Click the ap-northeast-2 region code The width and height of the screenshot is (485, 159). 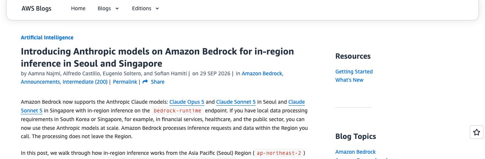(279, 153)
